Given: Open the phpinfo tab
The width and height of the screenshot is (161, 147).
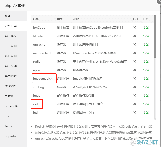Looking at the screenshot, I should coord(14,136).
